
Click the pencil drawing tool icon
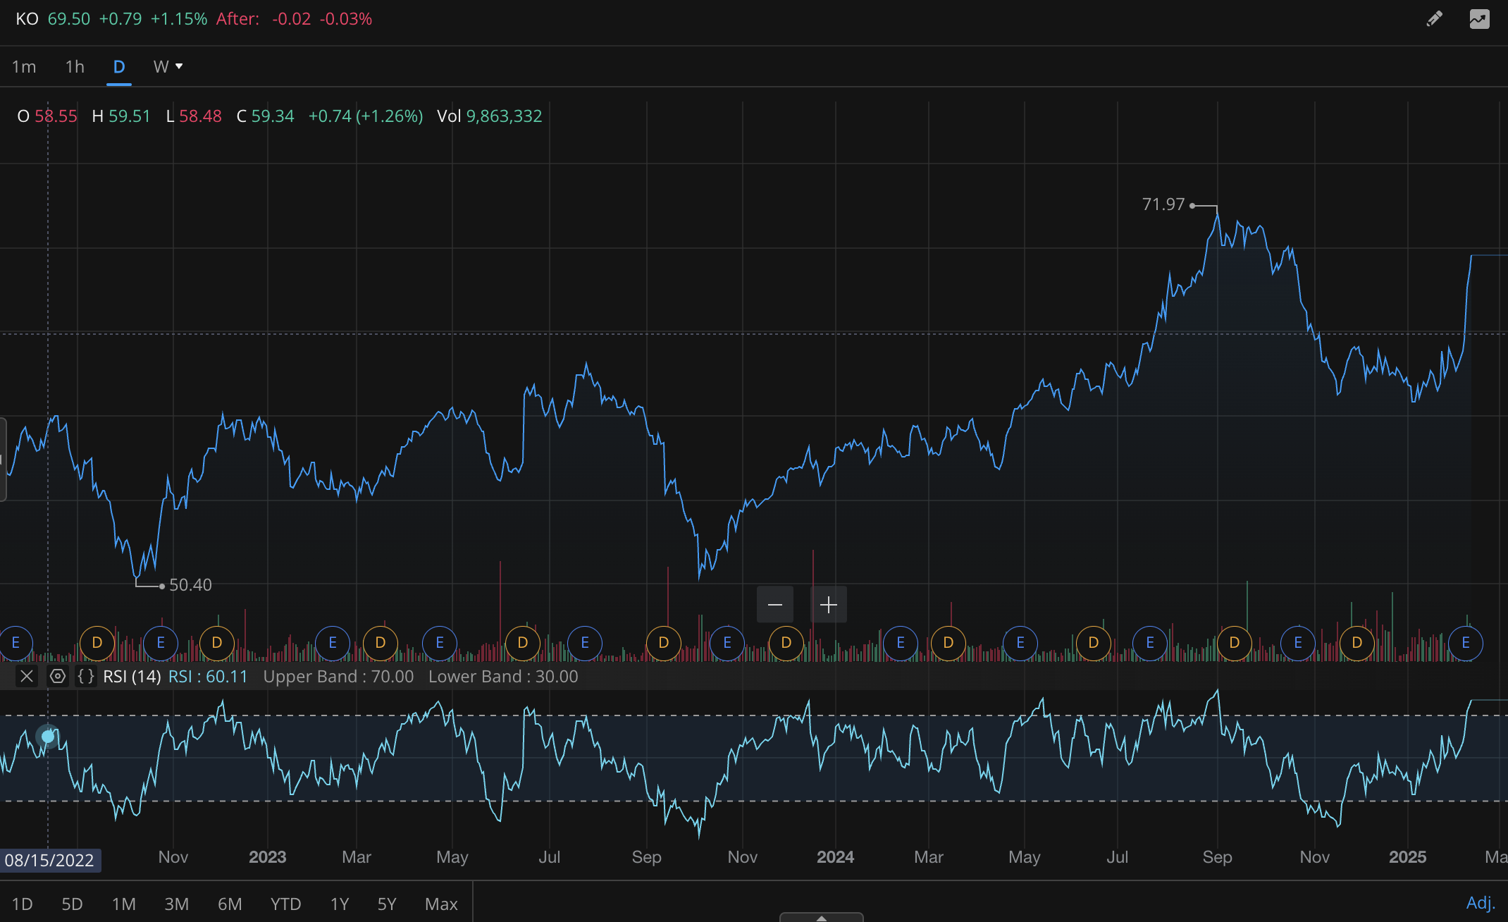click(x=1434, y=19)
